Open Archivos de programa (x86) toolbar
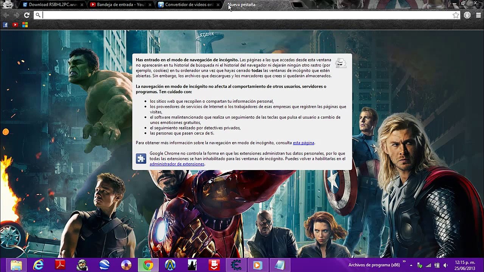The image size is (484, 272). click(374, 265)
